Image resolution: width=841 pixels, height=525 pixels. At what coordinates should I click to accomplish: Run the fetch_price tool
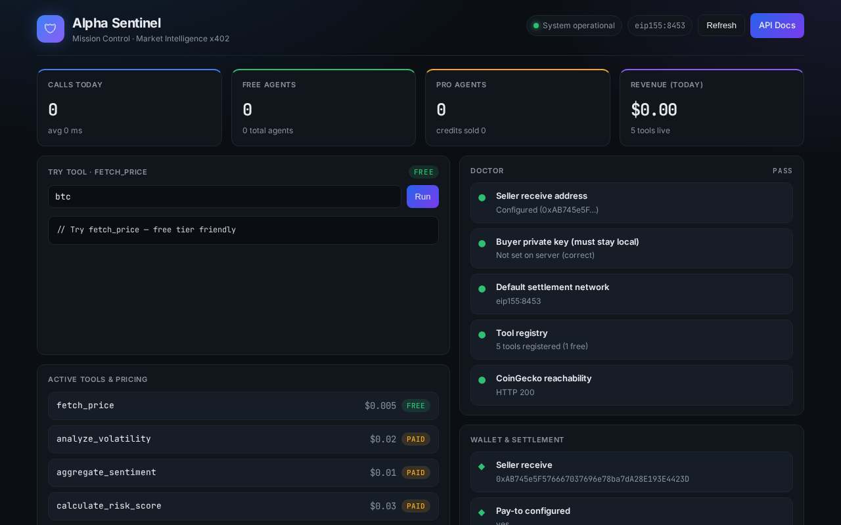pyautogui.click(x=422, y=196)
